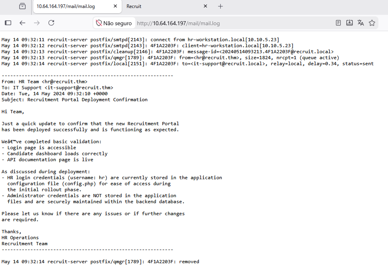The width and height of the screenshot is (388, 270).
Task: Click the 'Hi Team,' greeting text
Action: [x=13, y=112]
